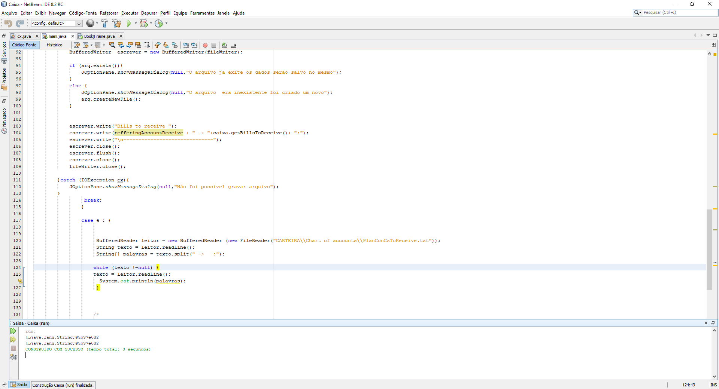
Task: Re-run with the green double arrow
Action: pos(13,331)
